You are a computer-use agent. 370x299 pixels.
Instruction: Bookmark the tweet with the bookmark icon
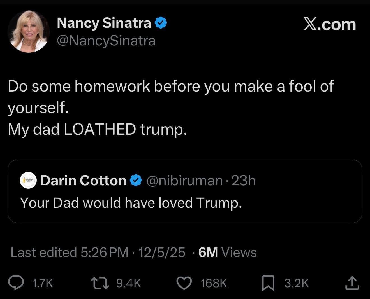click(268, 283)
